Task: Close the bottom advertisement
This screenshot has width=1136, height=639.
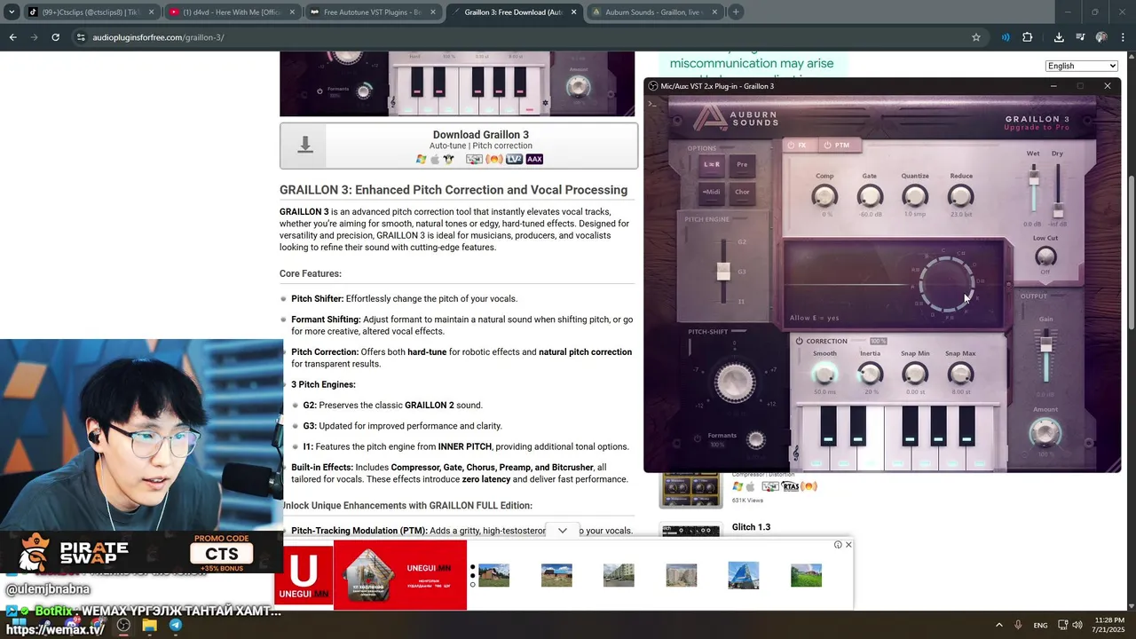Action: click(848, 545)
